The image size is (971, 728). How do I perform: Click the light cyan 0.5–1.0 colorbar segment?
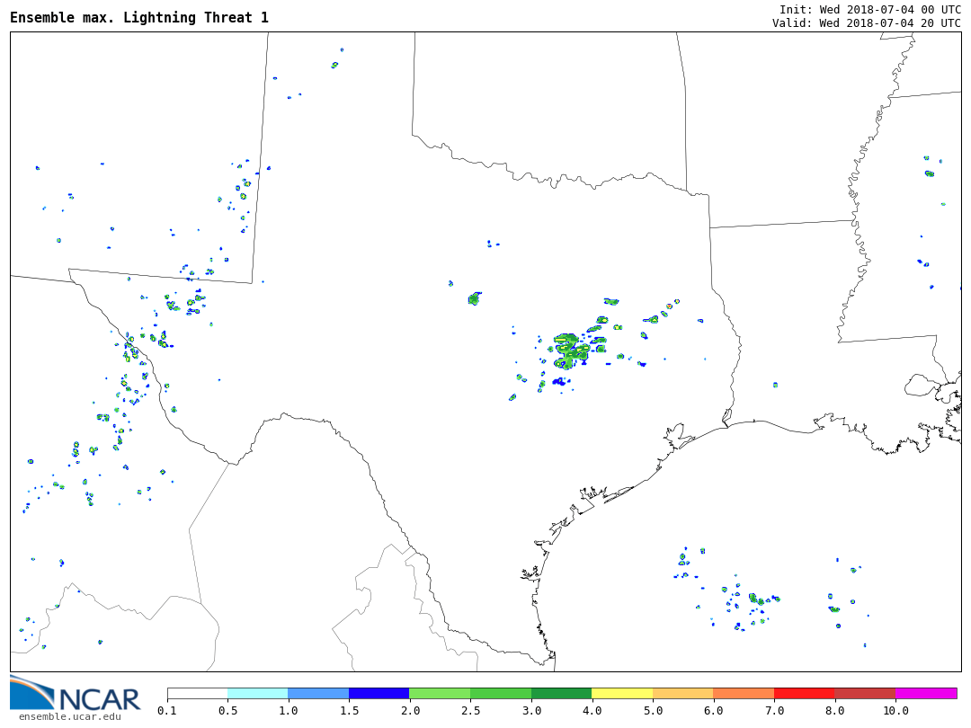[x=257, y=694]
